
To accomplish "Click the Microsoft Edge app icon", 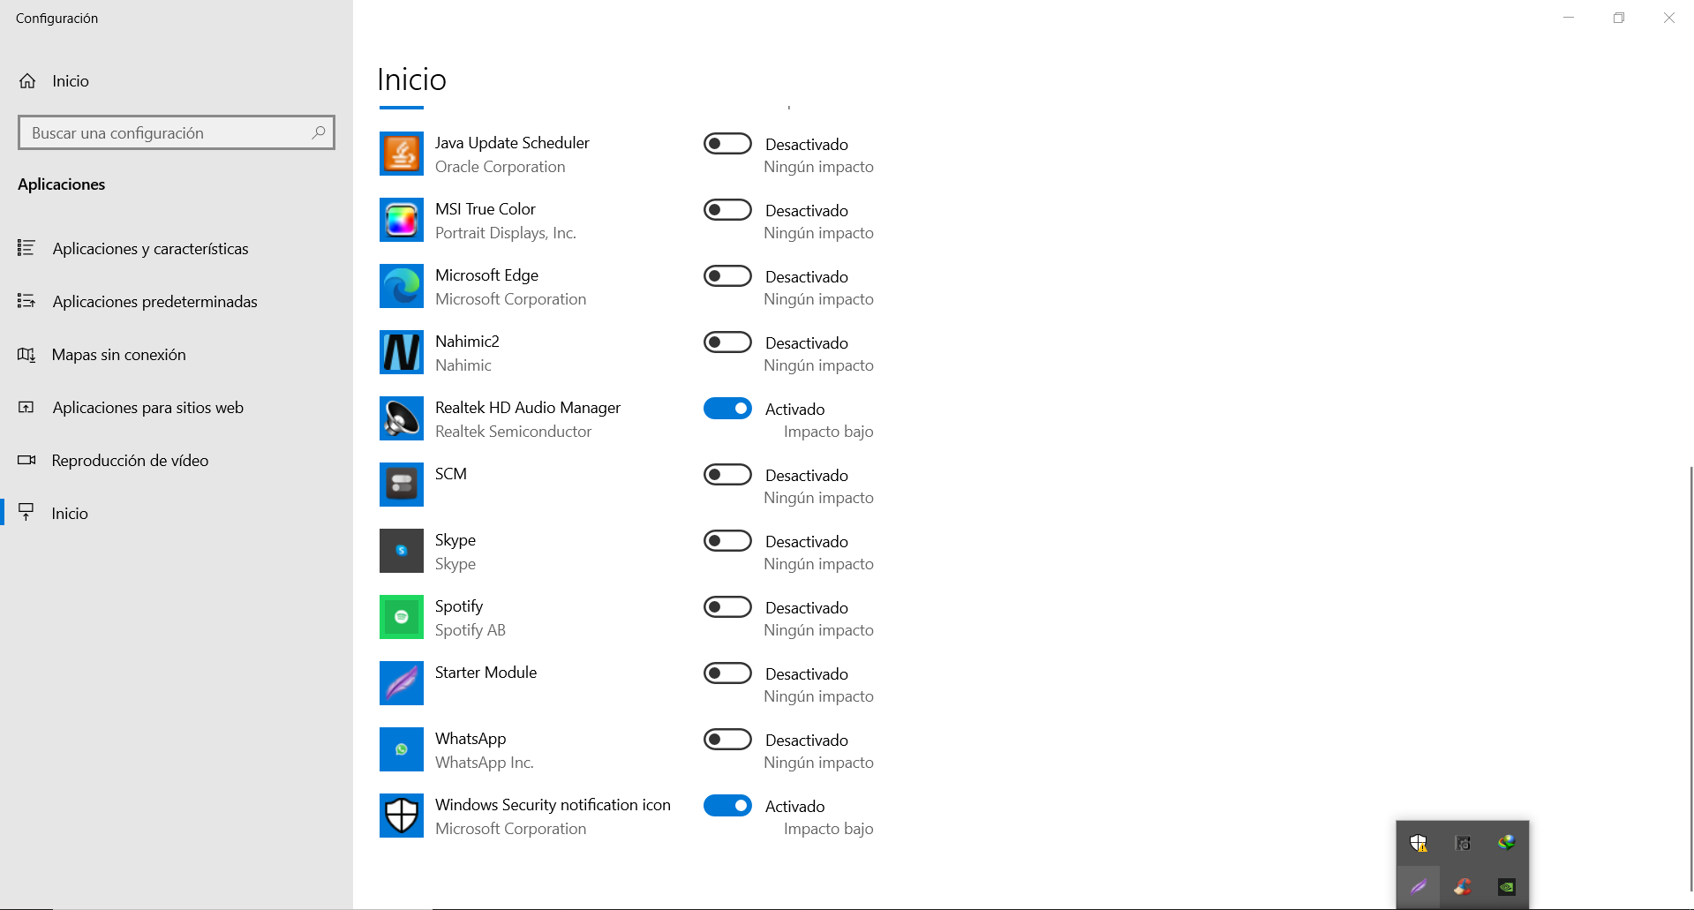I will pos(402,286).
